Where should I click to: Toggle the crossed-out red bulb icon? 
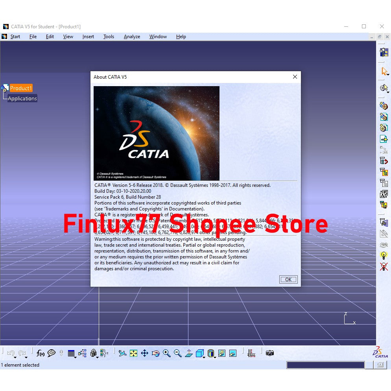384,266
